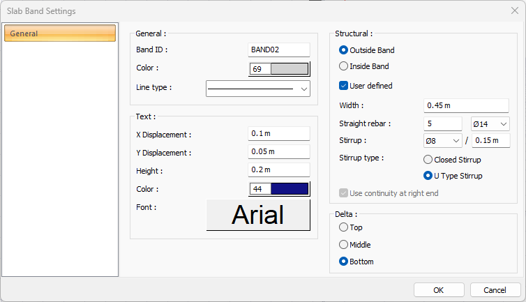Select the Top delta radio button
526x302 pixels.
tap(343, 227)
